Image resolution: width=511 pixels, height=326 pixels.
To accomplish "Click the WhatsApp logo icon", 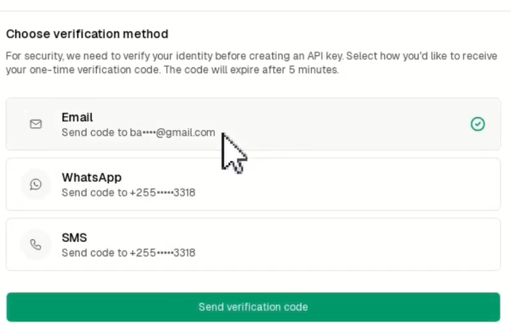I will [35, 185].
